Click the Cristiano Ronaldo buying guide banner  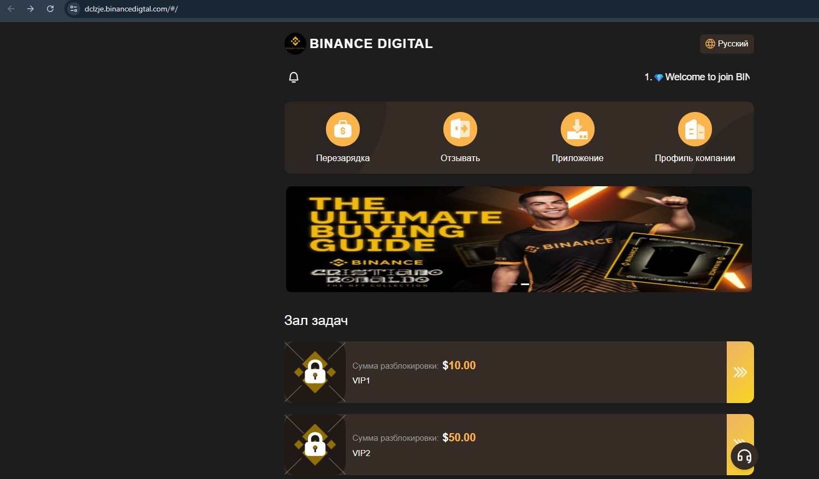click(x=519, y=239)
